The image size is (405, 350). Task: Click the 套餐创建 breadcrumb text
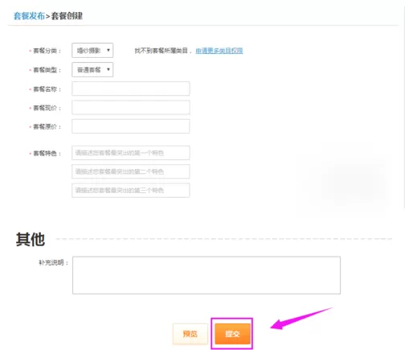(x=67, y=16)
